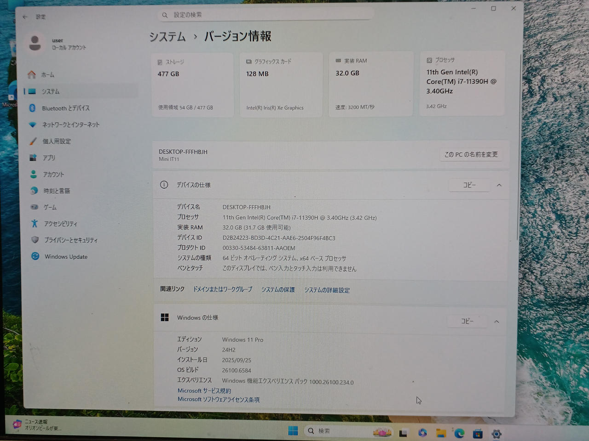The width and height of the screenshot is (589, 441).
Task: Click the Home icon in sidebar
Action: (32, 74)
